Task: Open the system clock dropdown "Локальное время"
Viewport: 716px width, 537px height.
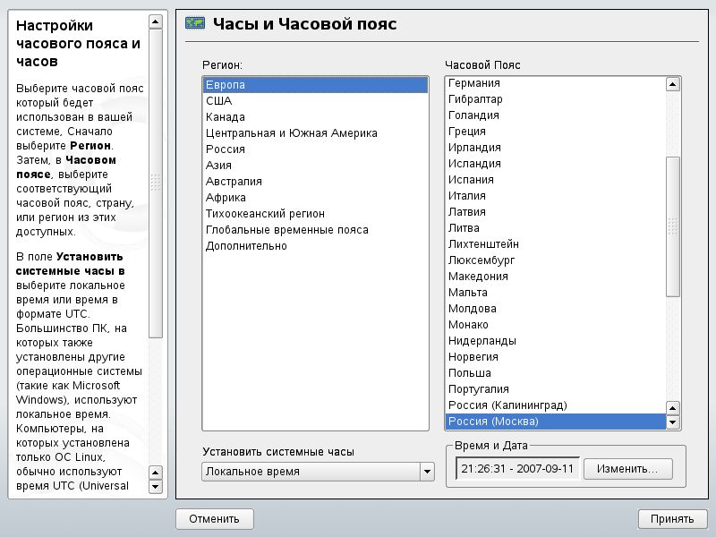Action: click(310, 472)
